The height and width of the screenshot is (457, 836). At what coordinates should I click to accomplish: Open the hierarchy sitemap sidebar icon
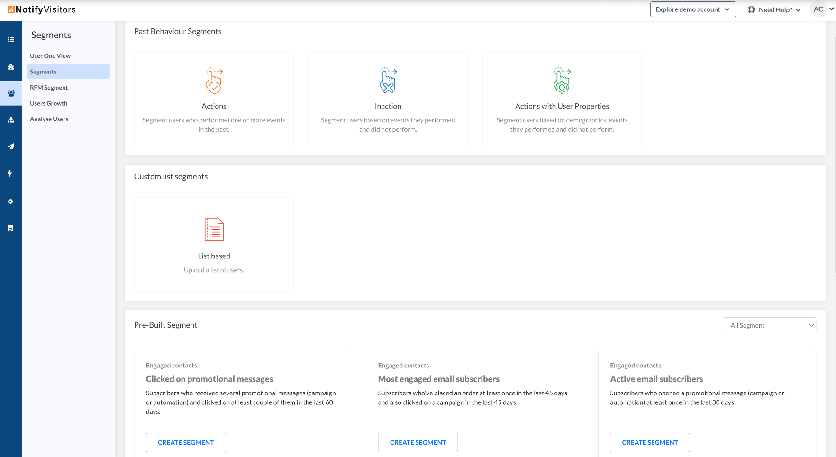(11, 120)
